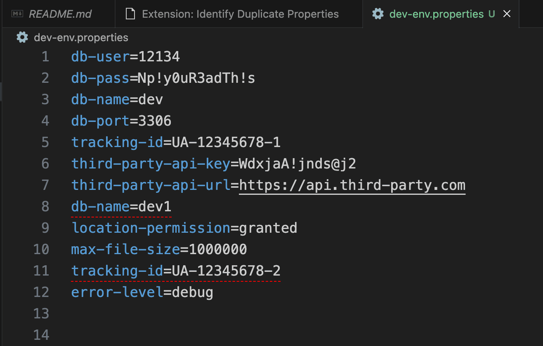Screen dimensions: 543x346
Task: Click line number 8 in gutter
Action: (x=45, y=206)
